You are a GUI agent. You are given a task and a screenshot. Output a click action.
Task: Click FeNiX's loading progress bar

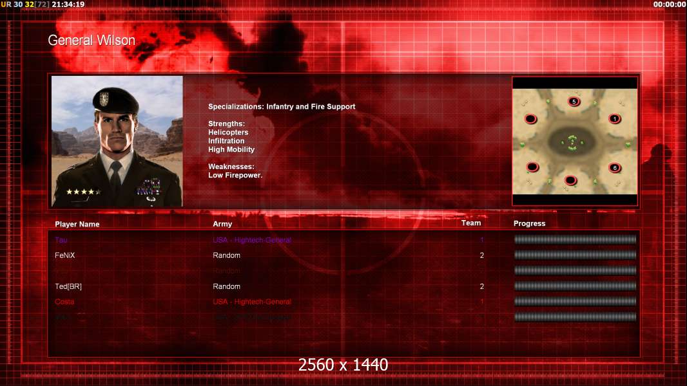point(576,255)
